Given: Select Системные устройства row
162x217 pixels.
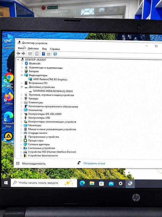Looking at the screenshot, I should (x=41, y=148).
